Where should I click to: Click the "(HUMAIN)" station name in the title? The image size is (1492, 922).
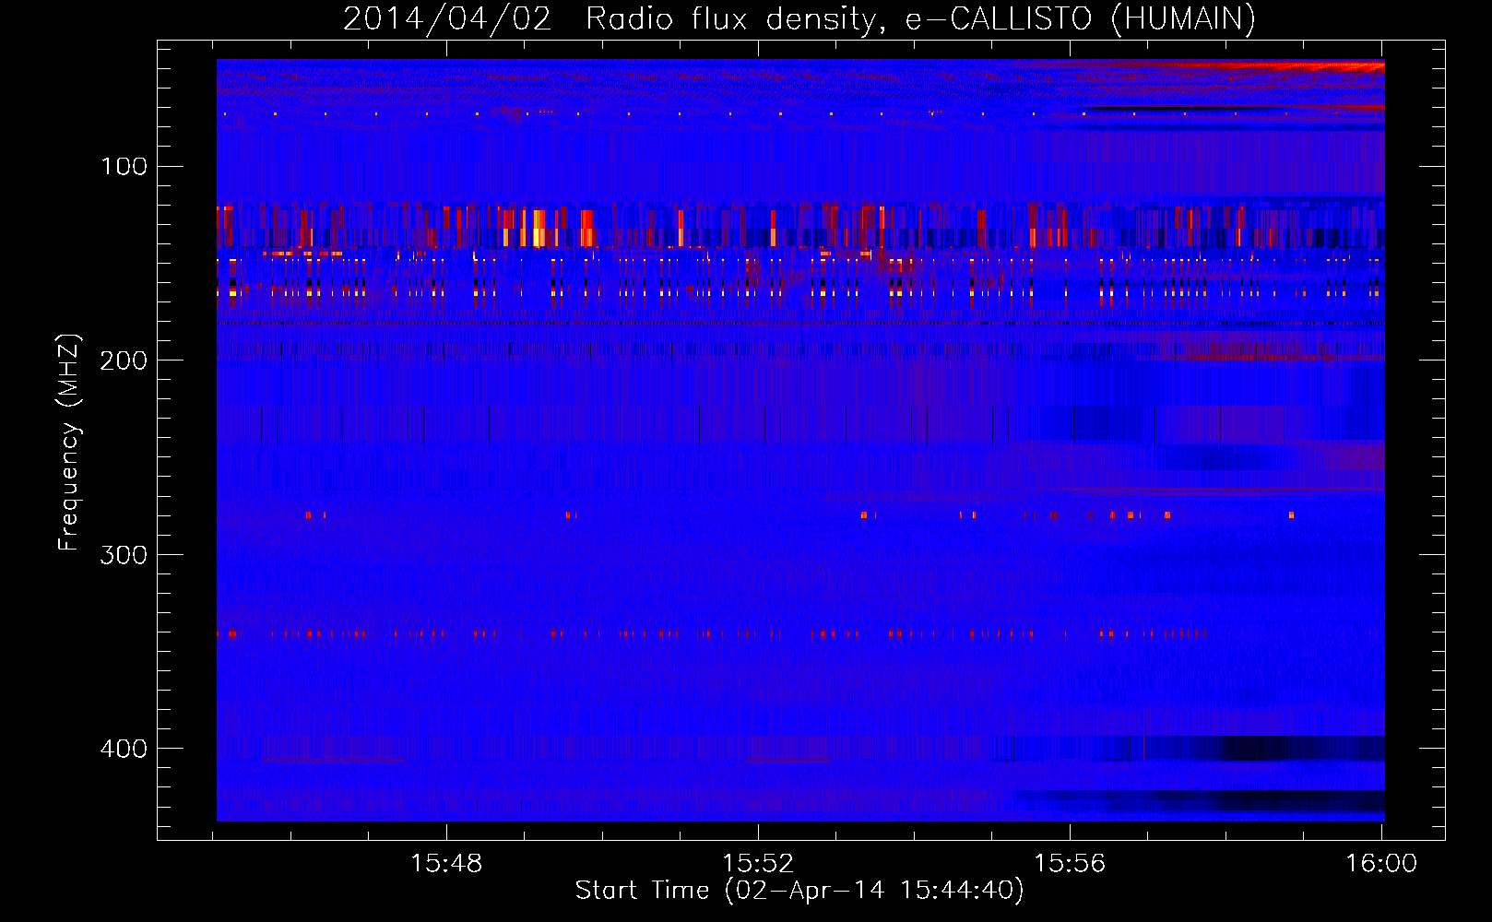point(1183,19)
